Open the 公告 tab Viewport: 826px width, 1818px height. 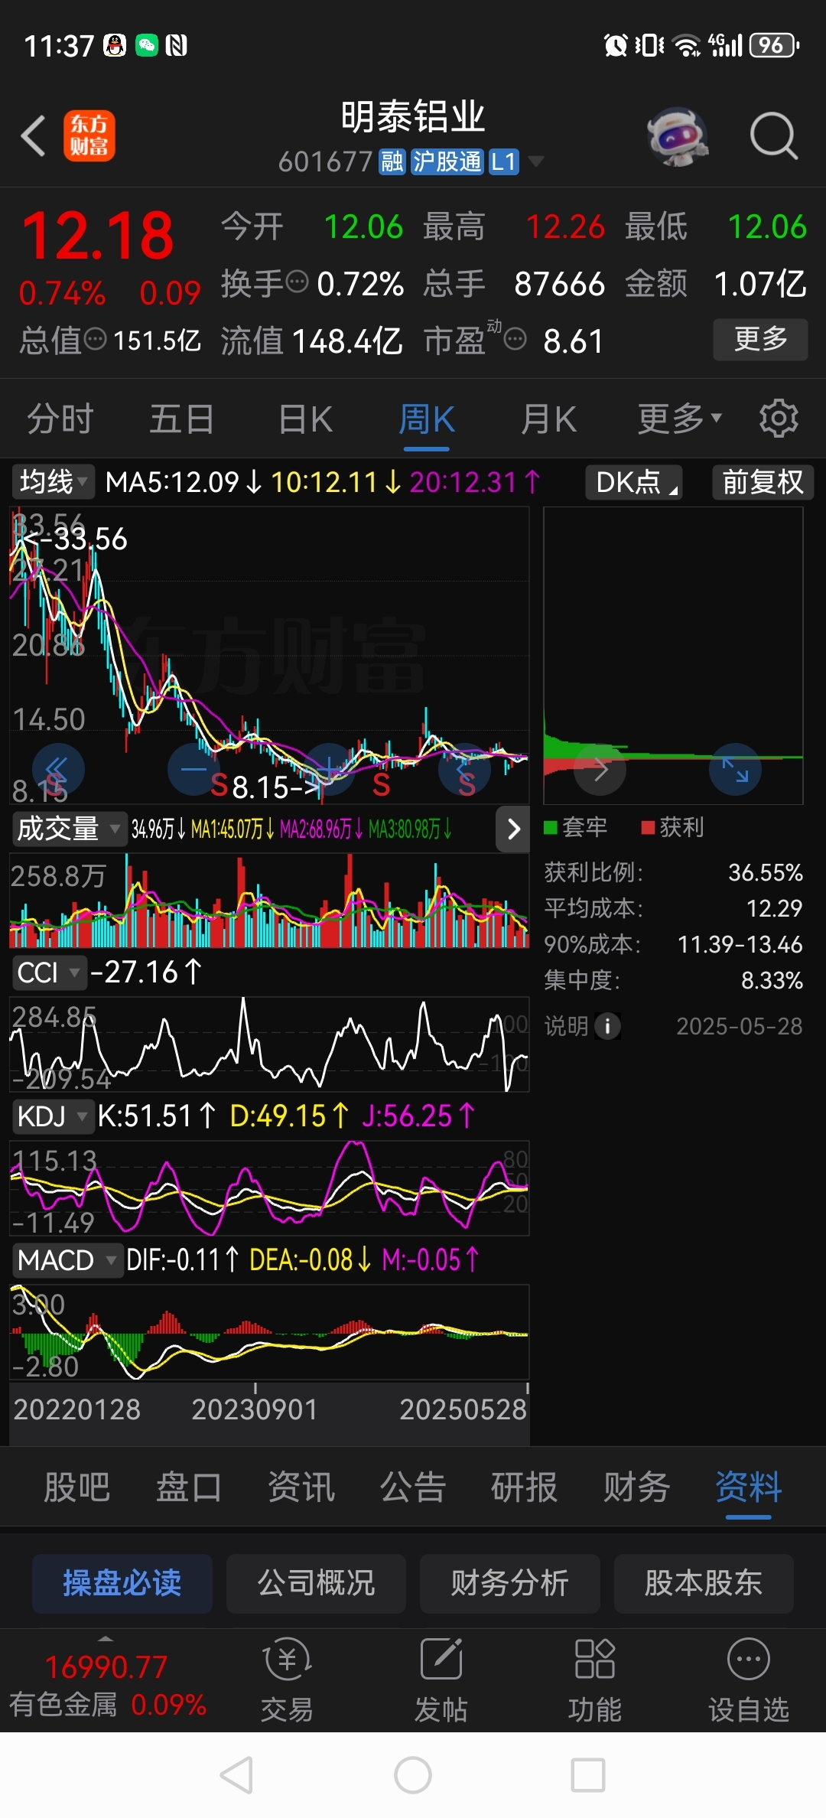[413, 1487]
